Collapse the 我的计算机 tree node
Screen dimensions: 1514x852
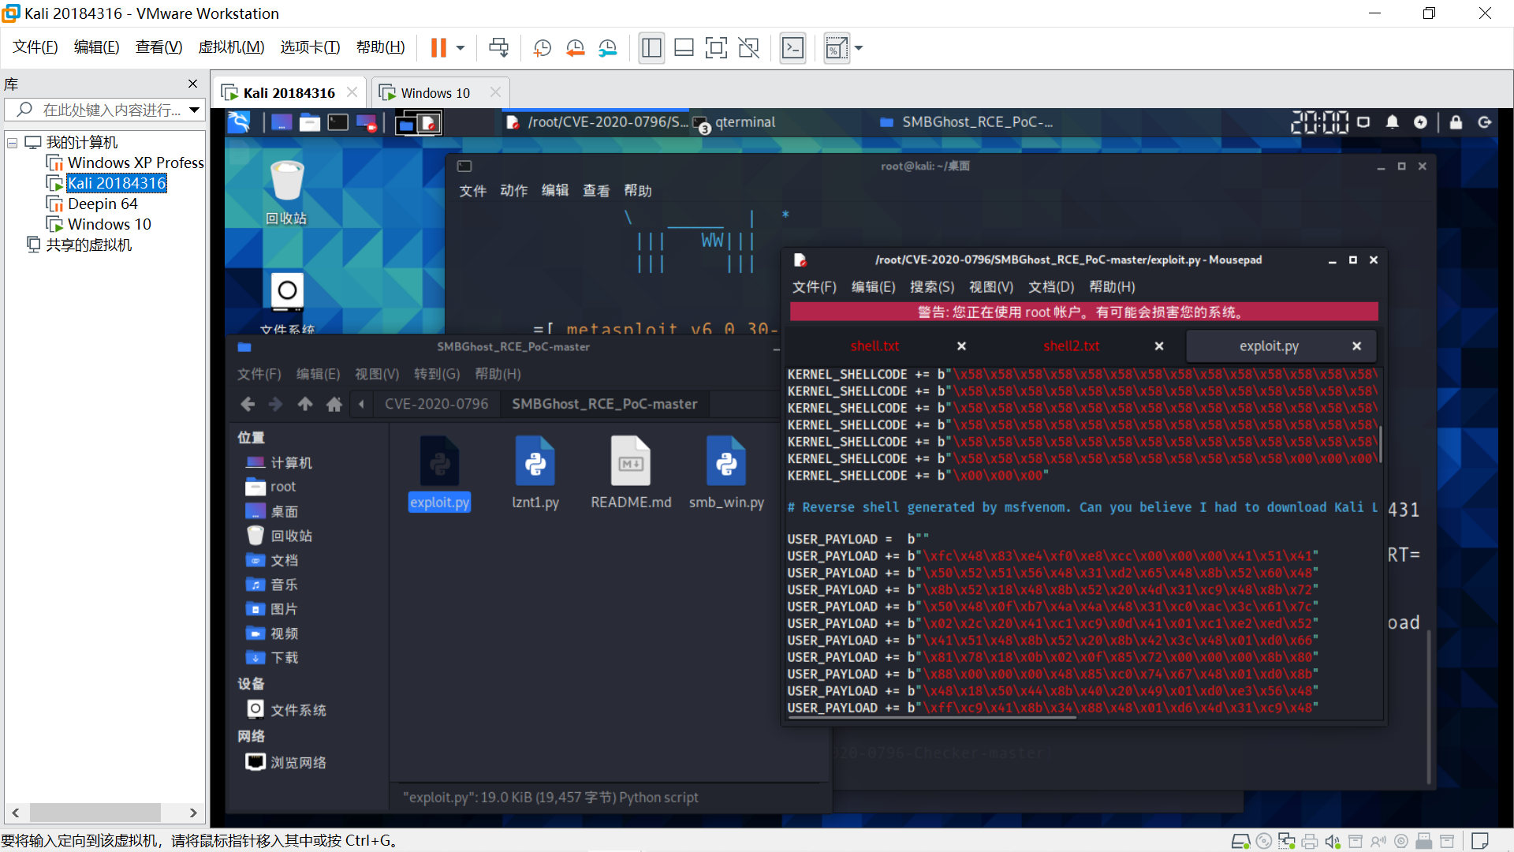(x=13, y=143)
